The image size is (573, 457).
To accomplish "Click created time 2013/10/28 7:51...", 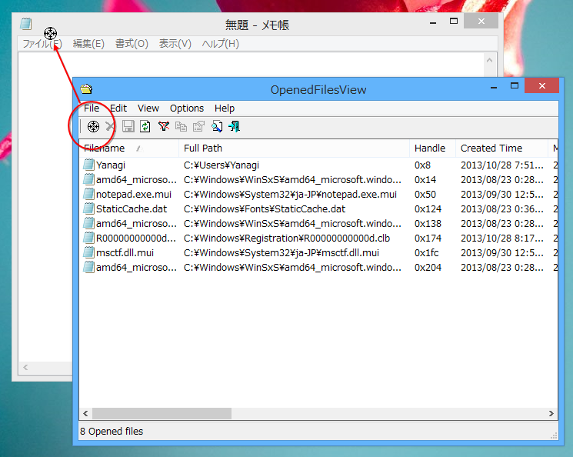I will [502, 165].
